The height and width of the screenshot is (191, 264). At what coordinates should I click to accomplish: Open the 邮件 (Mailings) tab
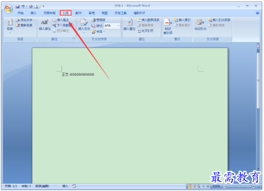coord(78,13)
